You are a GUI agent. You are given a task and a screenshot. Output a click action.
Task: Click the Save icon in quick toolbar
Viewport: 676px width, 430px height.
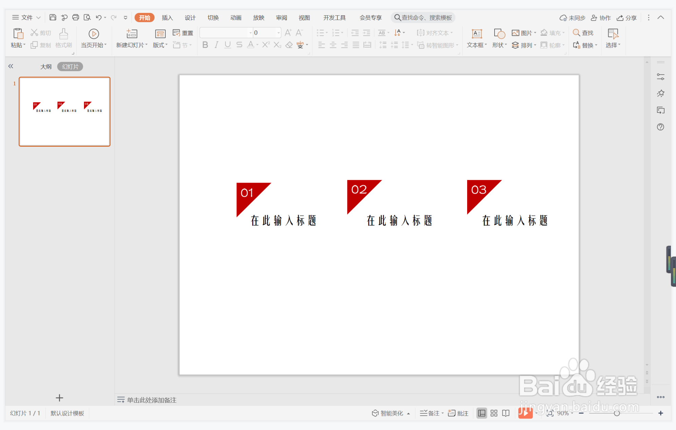click(53, 17)
